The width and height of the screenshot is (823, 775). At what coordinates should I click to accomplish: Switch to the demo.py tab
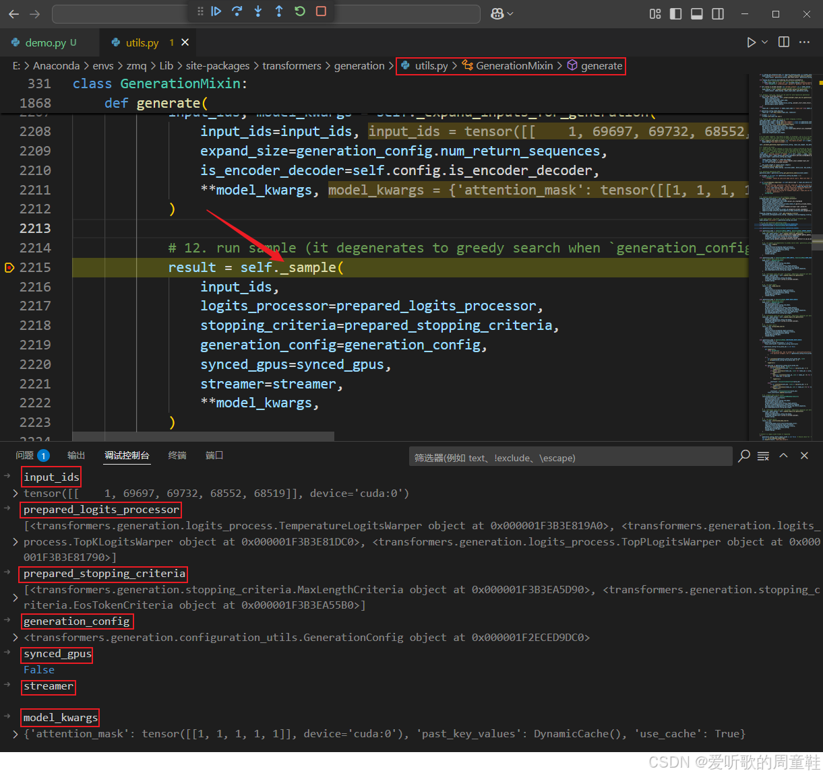45,42
